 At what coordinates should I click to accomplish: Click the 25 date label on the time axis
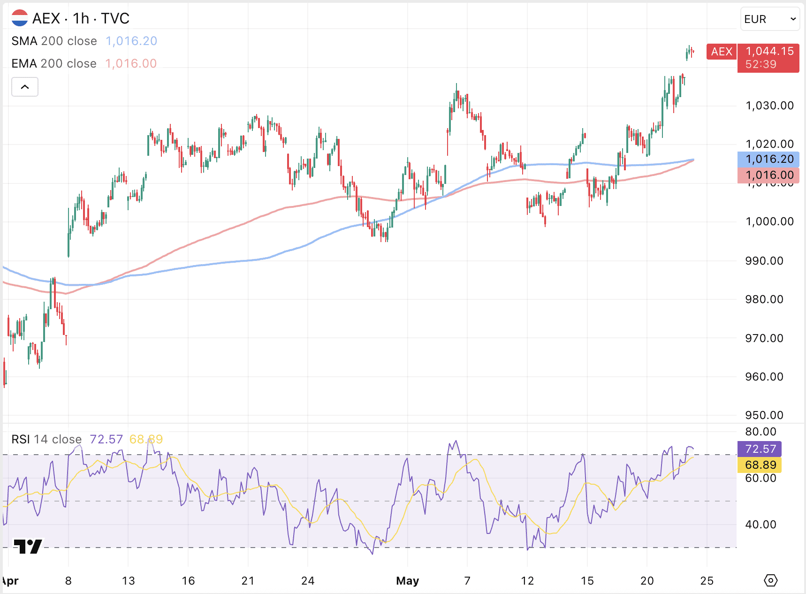click(x=707, y=581)
